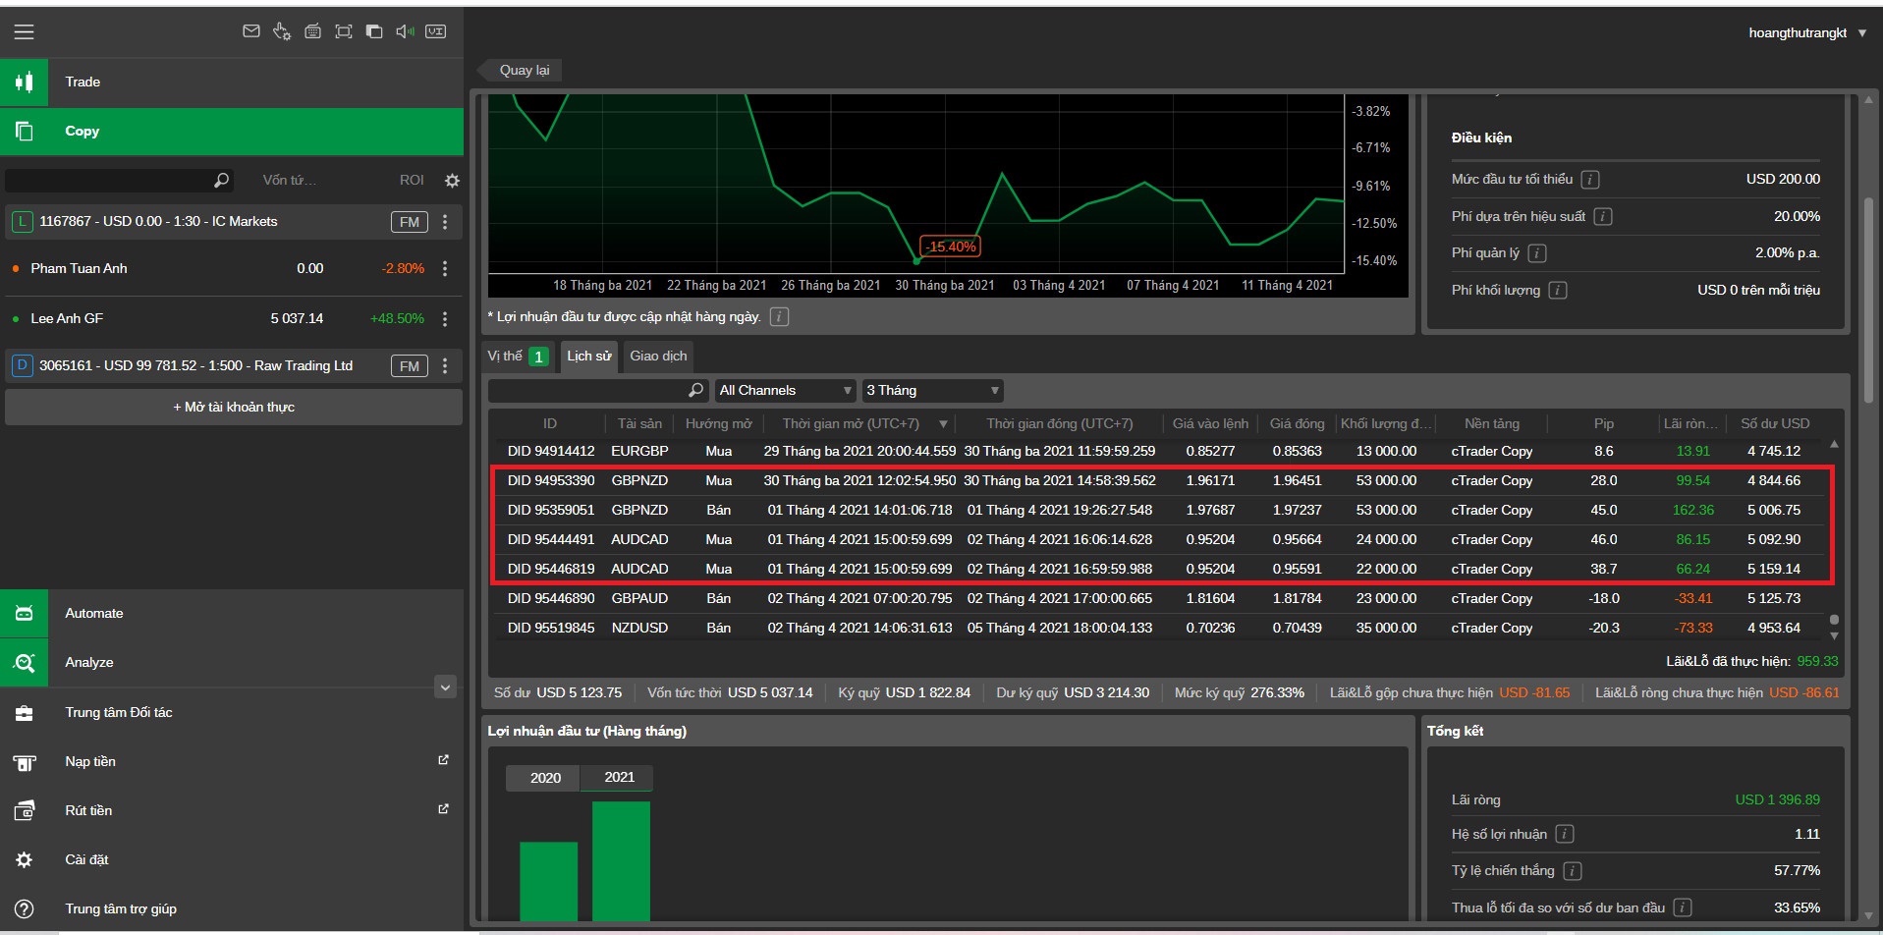The width and height of the screenshot is (1883, 935).
Task: Click the -15.40% marker on the chart
Action: [951, 247]
